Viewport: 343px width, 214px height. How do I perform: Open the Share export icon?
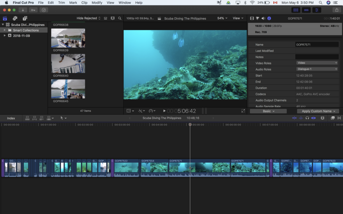336,10
